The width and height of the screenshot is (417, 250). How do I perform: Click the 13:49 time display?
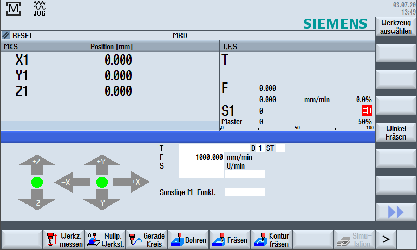409,12
